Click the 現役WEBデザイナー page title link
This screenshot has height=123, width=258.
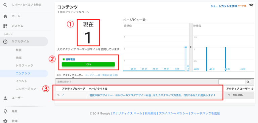[153, 95]
